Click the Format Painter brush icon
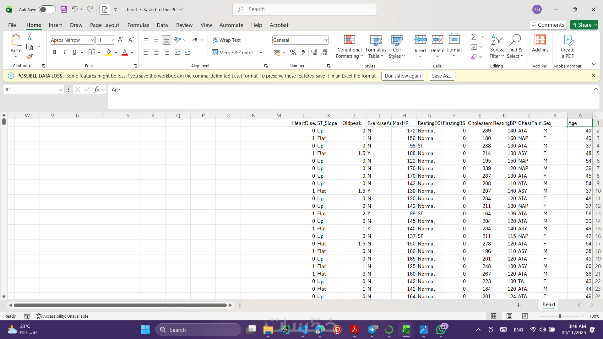The width and height of the screenshot is (603, 339). (x=30, y=57)
